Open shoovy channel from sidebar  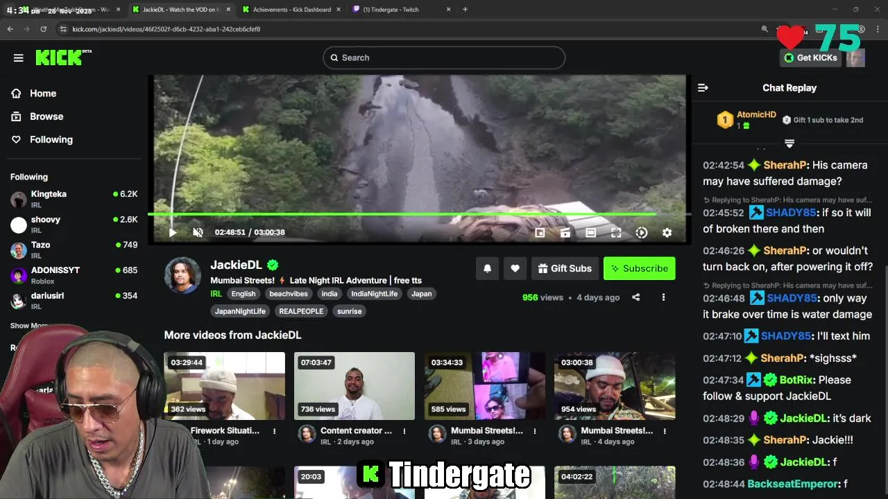pyautogui.click(x=74, y=225)
